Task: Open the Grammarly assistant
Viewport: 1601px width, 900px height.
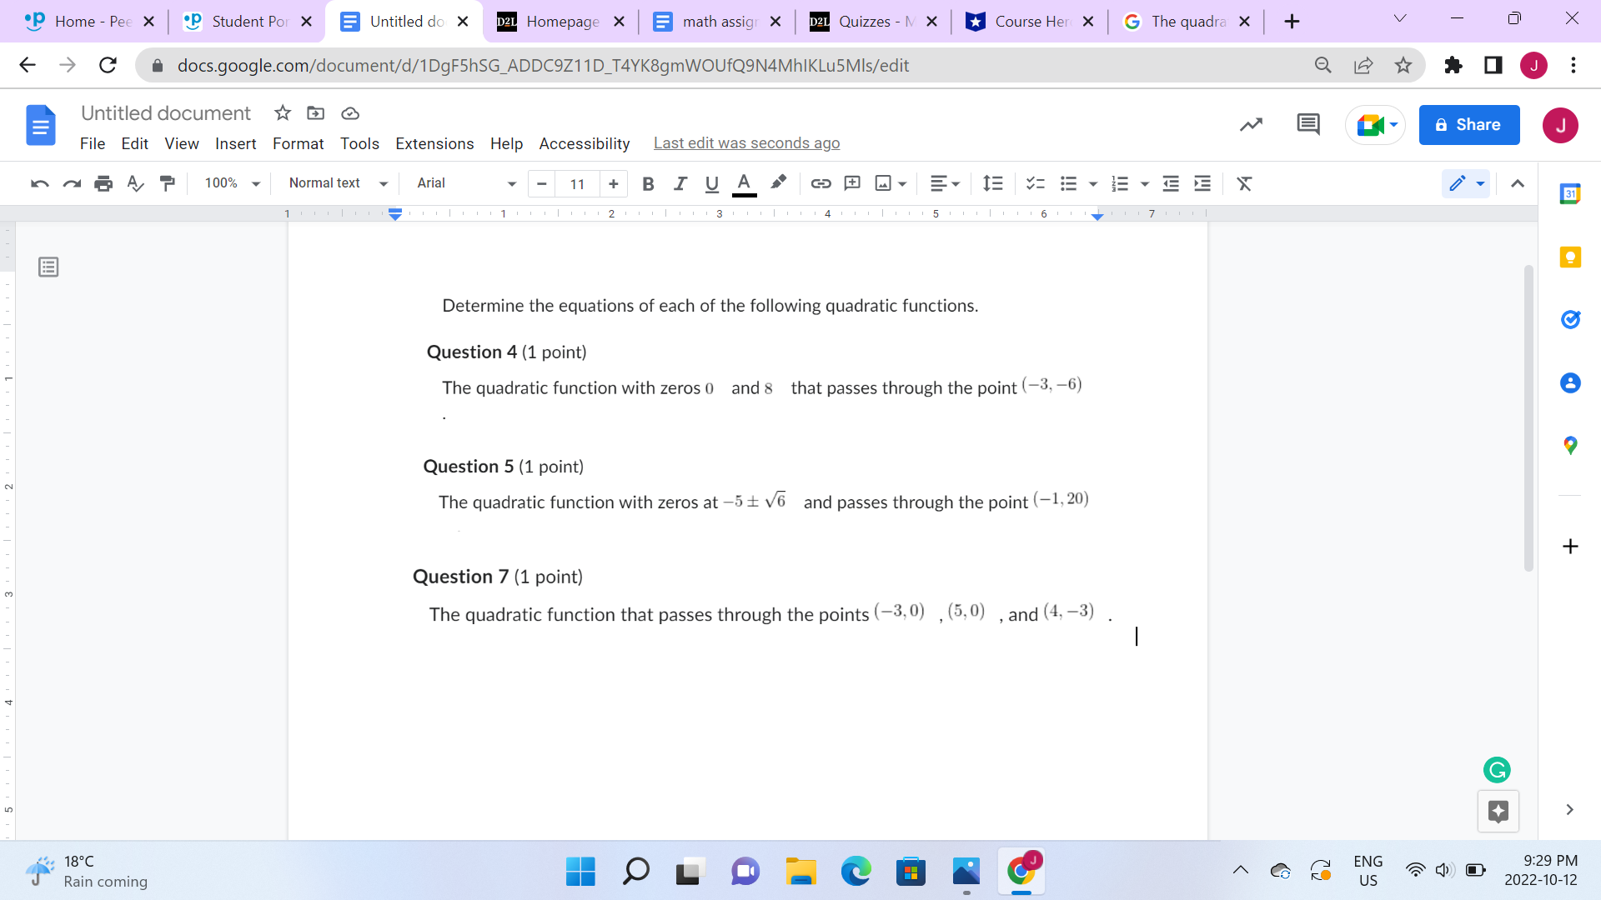Action: pyautogui.click(x=1497, y=770)
